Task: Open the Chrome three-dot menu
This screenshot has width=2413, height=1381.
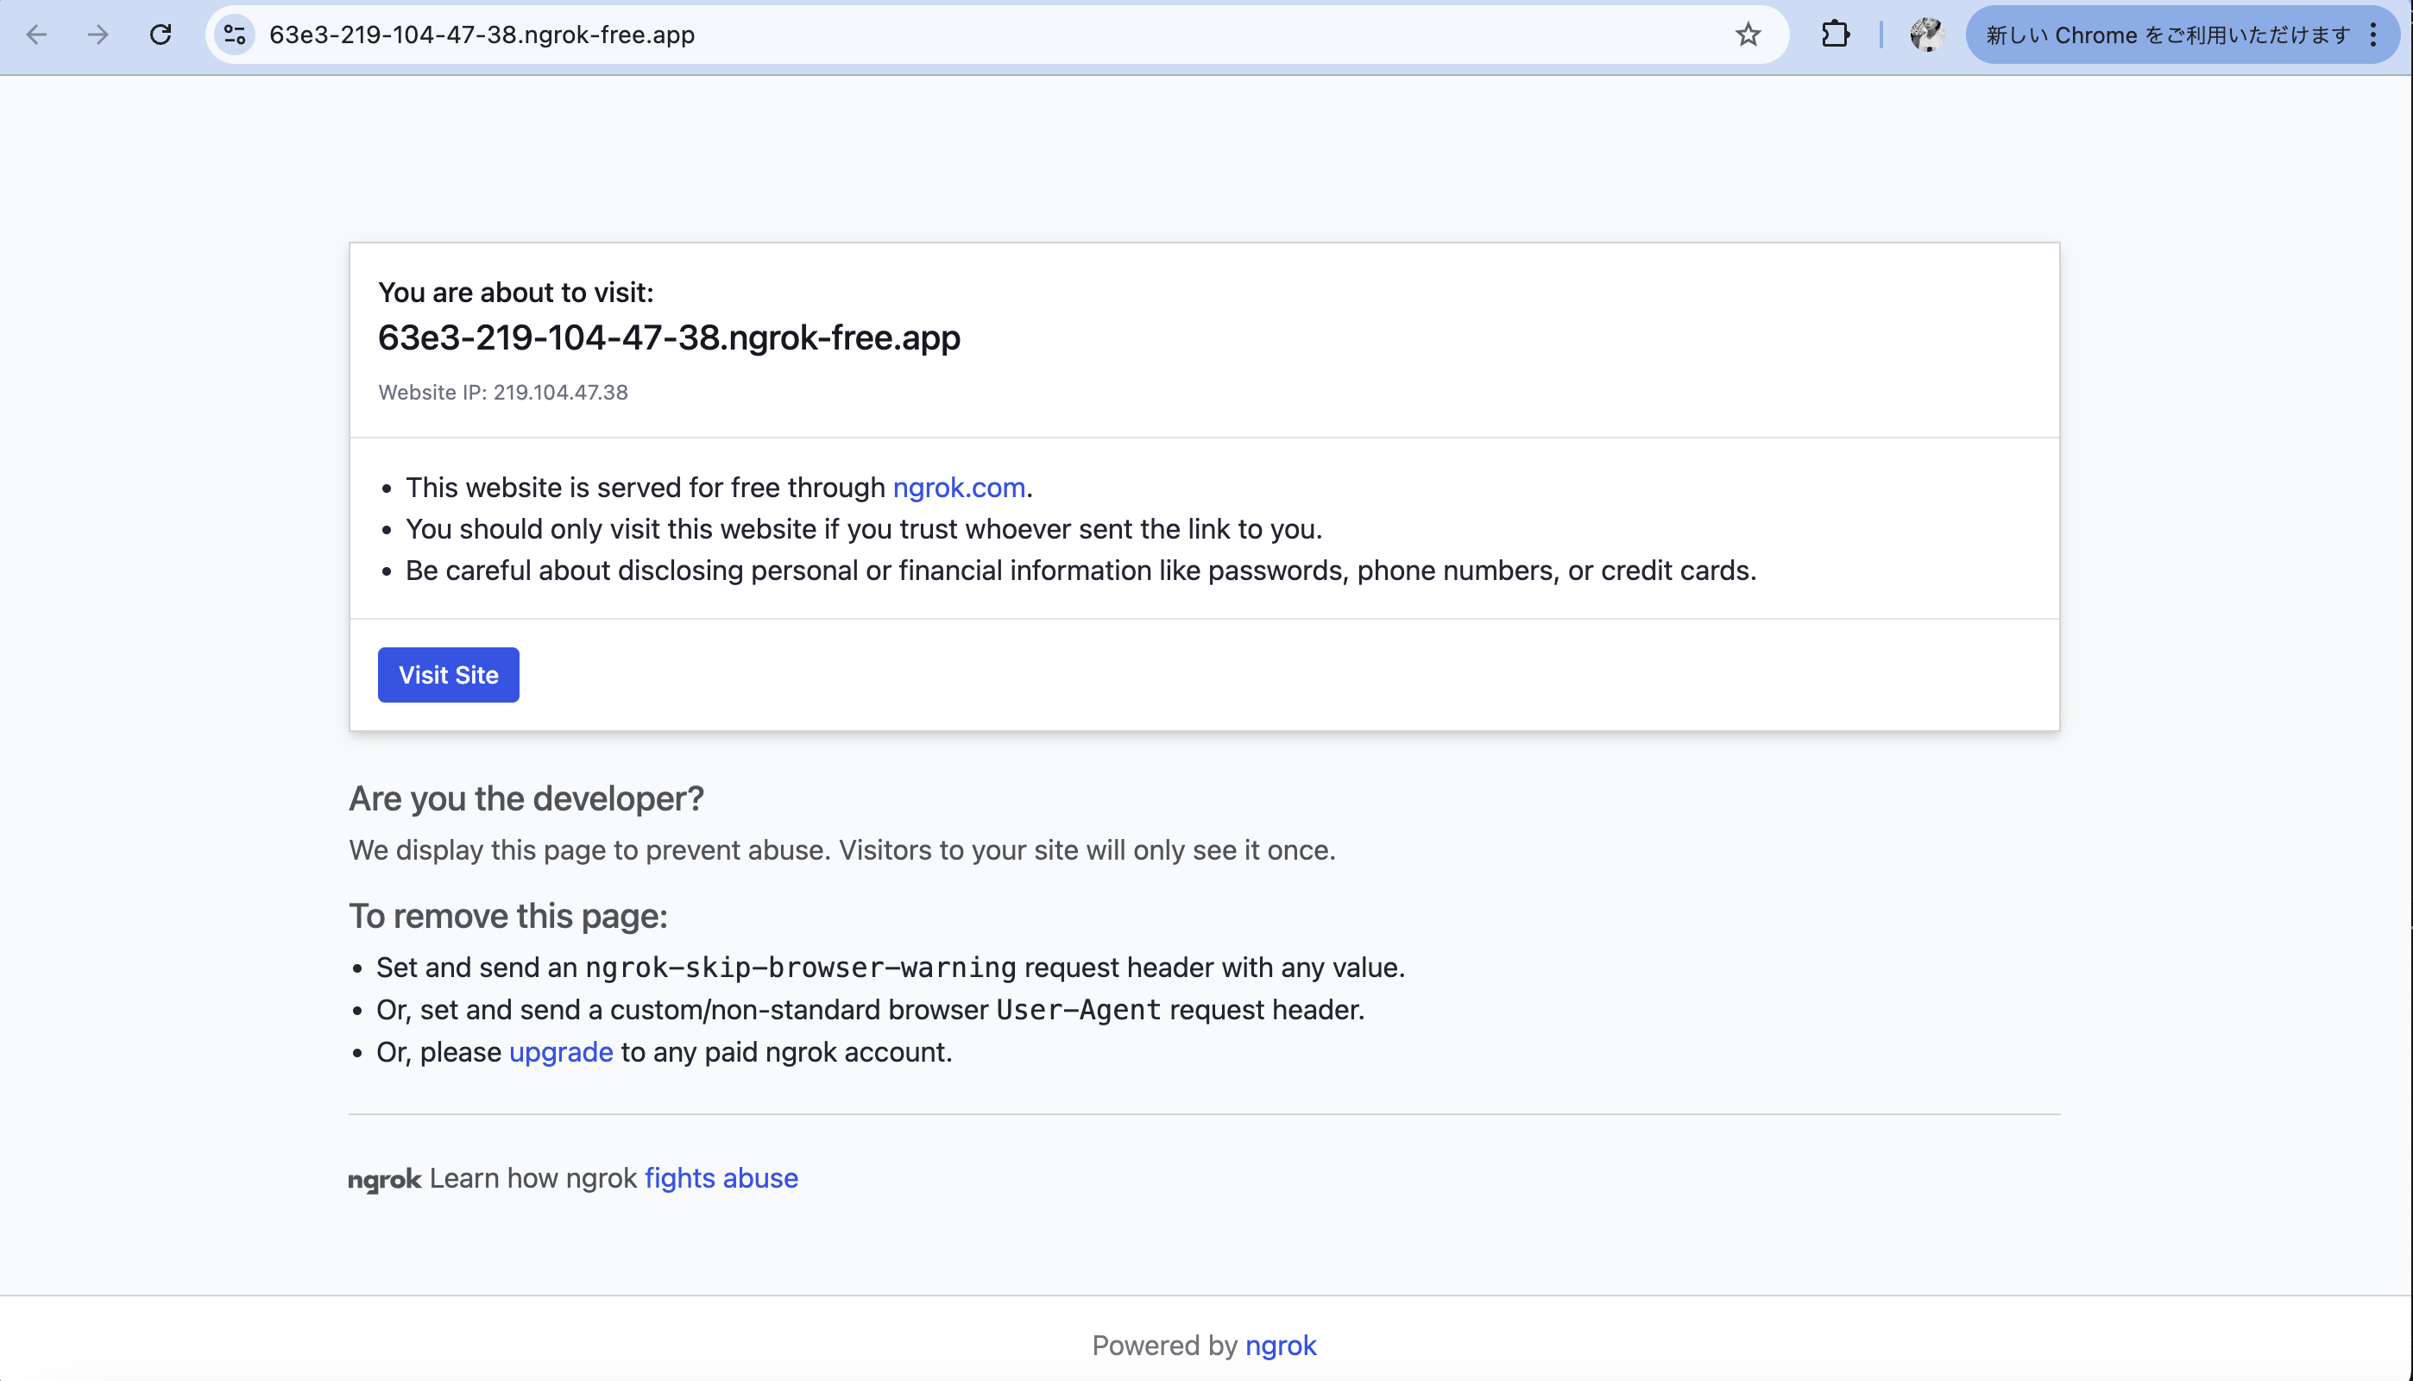Action: coord(2373,35)
